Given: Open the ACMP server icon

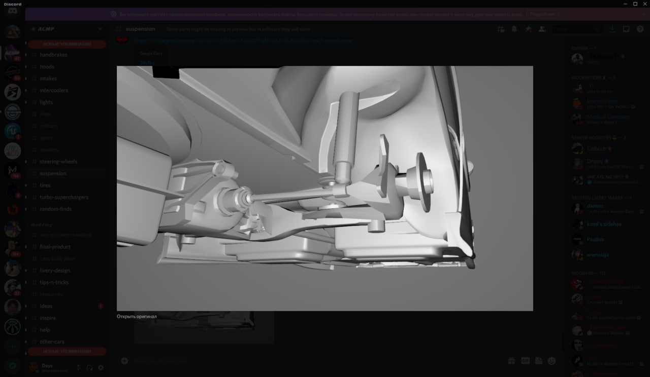Looking at the screenshot, I should click(x=12, y=53).
